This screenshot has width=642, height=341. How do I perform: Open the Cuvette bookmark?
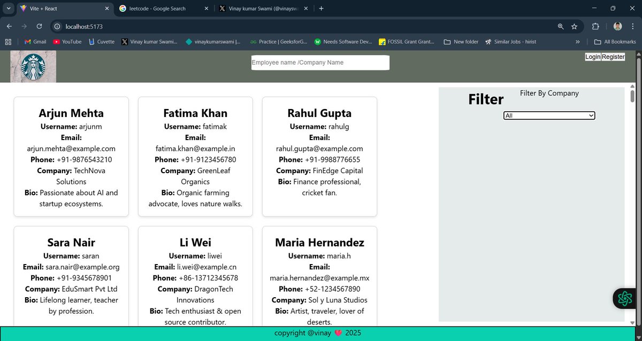[x=101, y=42]
